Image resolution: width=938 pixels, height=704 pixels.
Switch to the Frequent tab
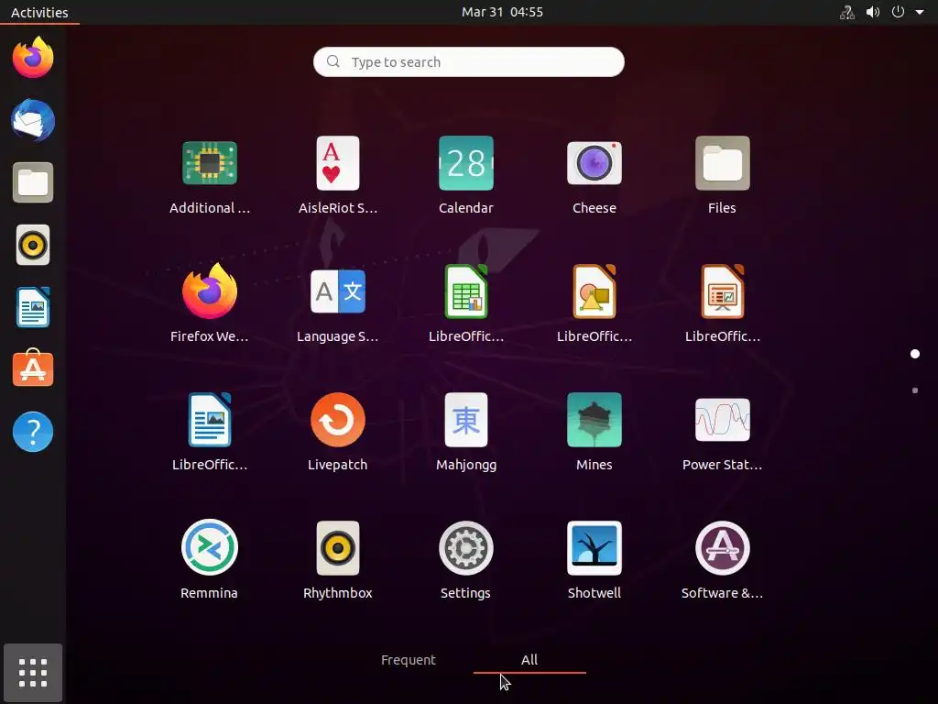click(409, 660)
